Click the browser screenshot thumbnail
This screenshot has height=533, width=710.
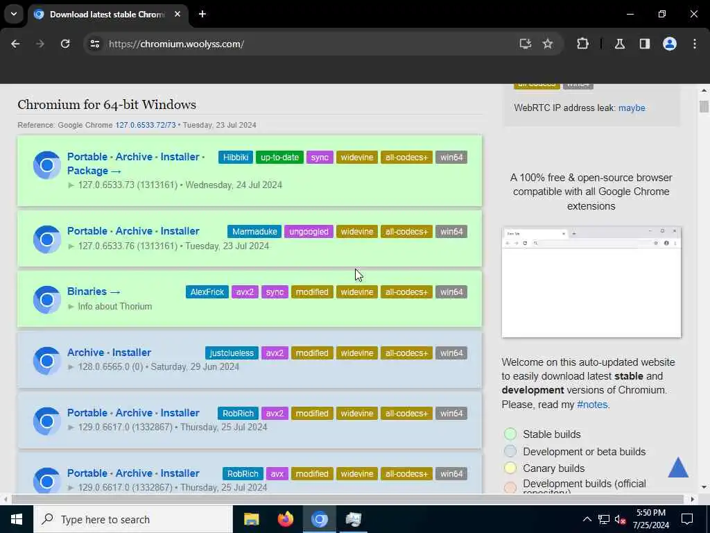point(591,282)
